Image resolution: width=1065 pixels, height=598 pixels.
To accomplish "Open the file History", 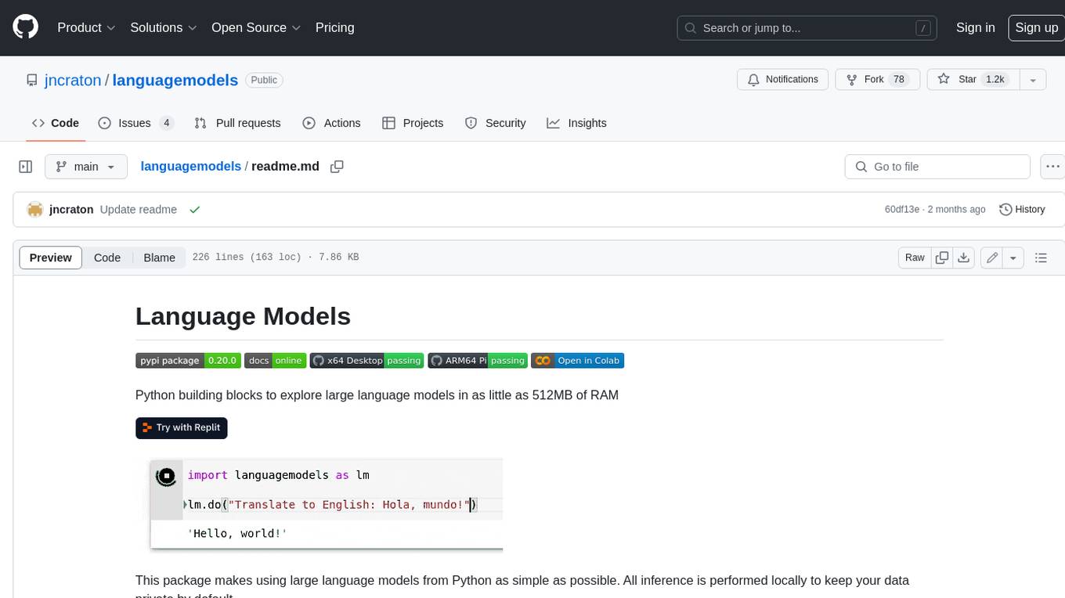I will (1022, 210).
